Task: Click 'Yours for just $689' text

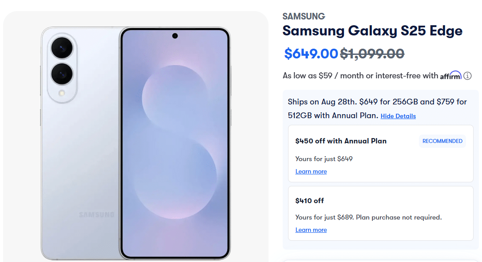Action: pos(324,217)
